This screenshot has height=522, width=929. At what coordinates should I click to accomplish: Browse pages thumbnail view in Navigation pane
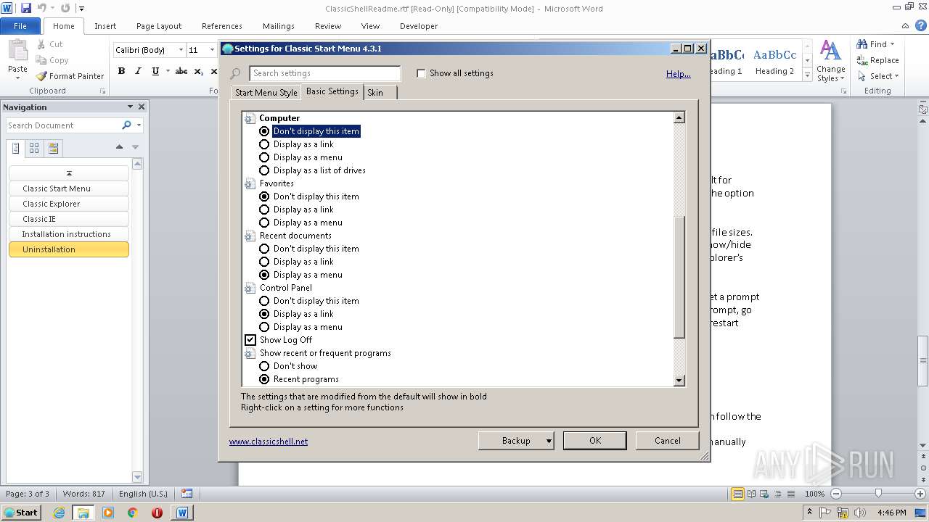(34, 148)
